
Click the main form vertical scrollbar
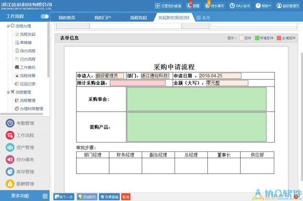click(302, 116)
